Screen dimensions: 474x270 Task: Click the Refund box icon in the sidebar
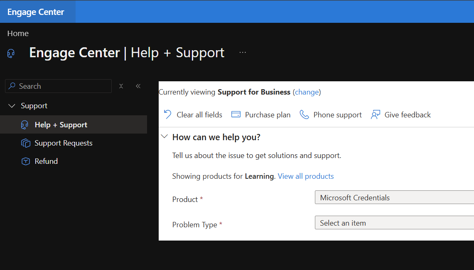coord(26,161)
